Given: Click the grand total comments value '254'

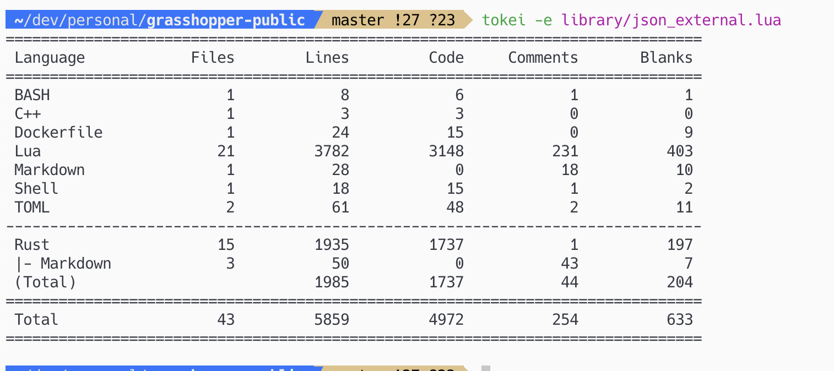Looking at the screenshot, I should (565, 320).
